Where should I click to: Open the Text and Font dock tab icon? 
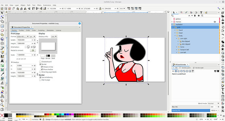[201, 13]
